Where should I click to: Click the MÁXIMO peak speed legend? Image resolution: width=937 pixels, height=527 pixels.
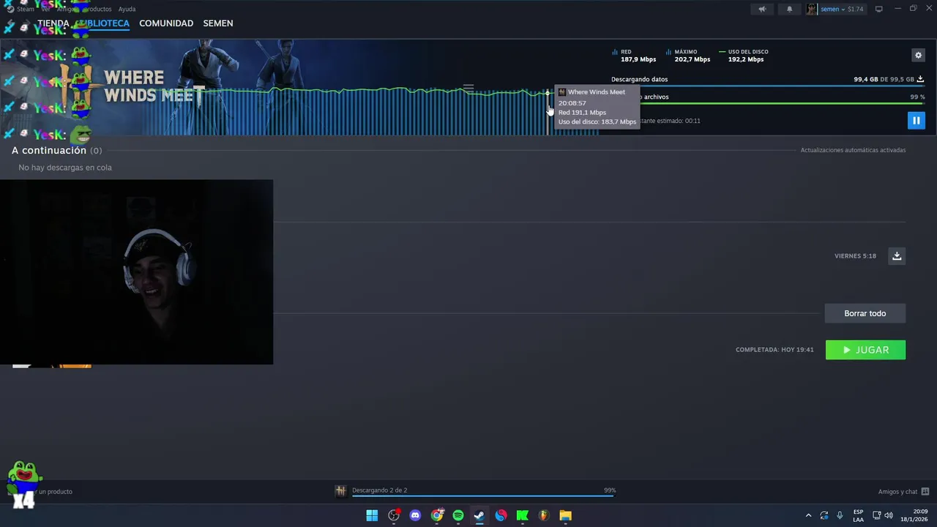click(688, 56)
